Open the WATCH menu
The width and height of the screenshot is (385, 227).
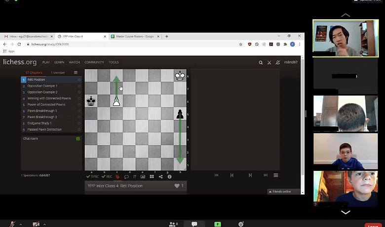coord(75,62)
